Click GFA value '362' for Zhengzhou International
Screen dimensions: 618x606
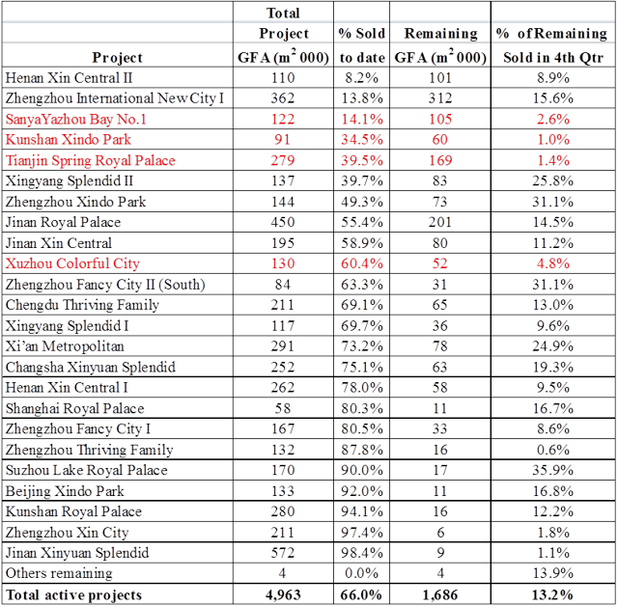[x=283, y=98]
